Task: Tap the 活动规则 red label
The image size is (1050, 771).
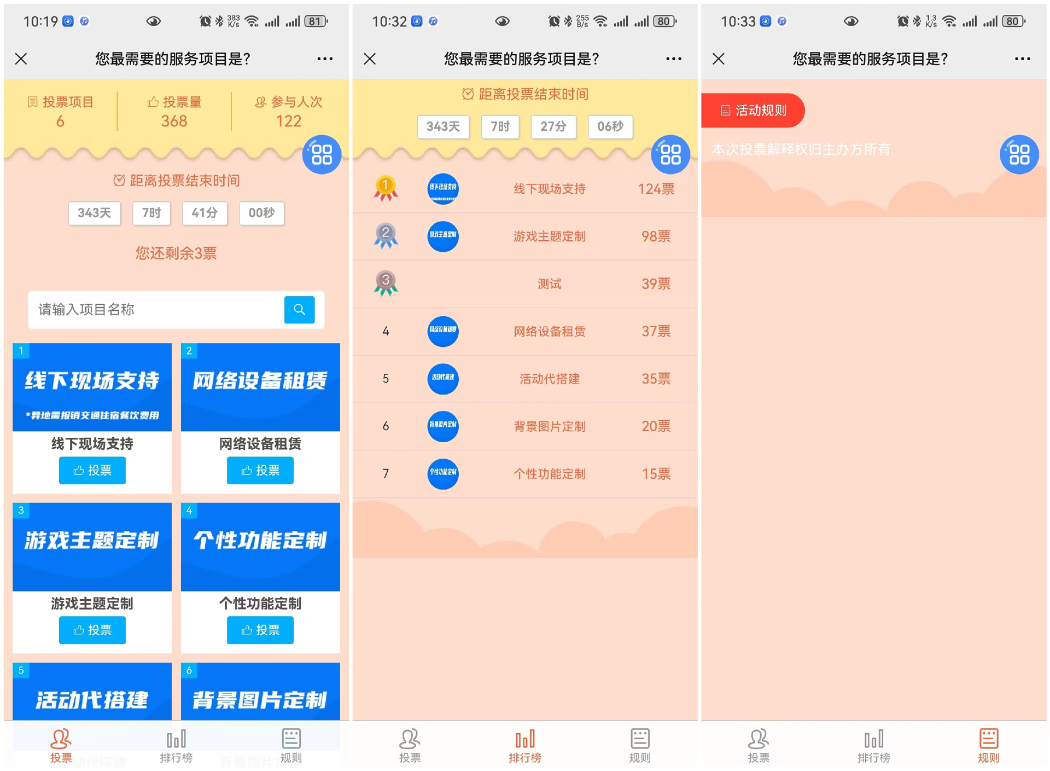Action: tap(753, 111)
